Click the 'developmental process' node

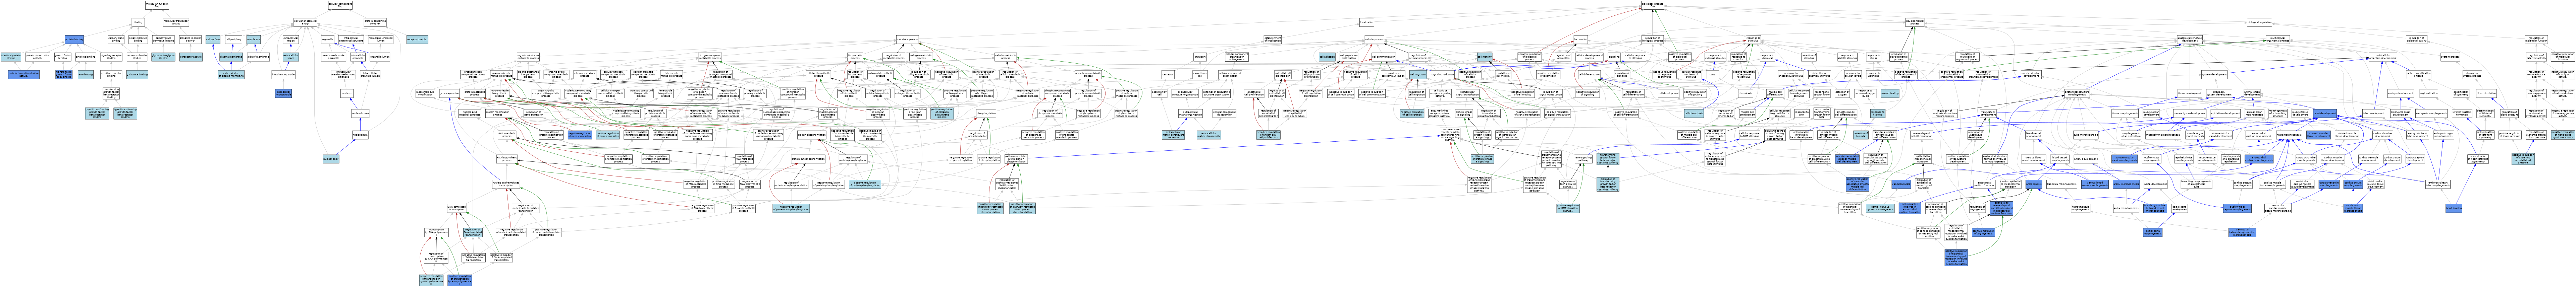[1915, 22]
